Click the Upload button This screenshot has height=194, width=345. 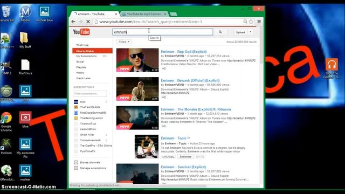240,32
